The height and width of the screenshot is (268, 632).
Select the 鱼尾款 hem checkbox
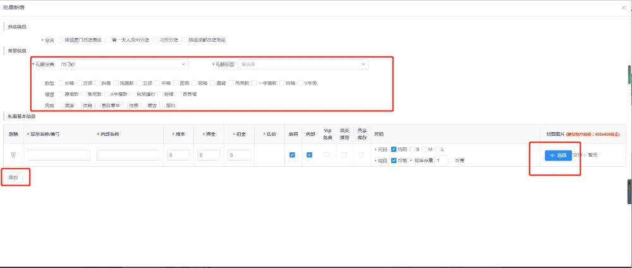tap(84, 94)
